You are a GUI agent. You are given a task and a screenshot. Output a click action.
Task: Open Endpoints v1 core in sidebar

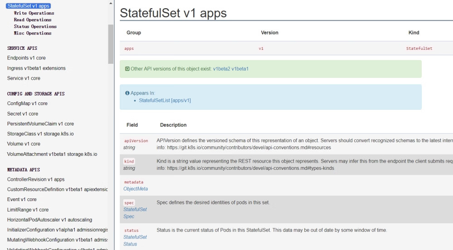(26, 58)
